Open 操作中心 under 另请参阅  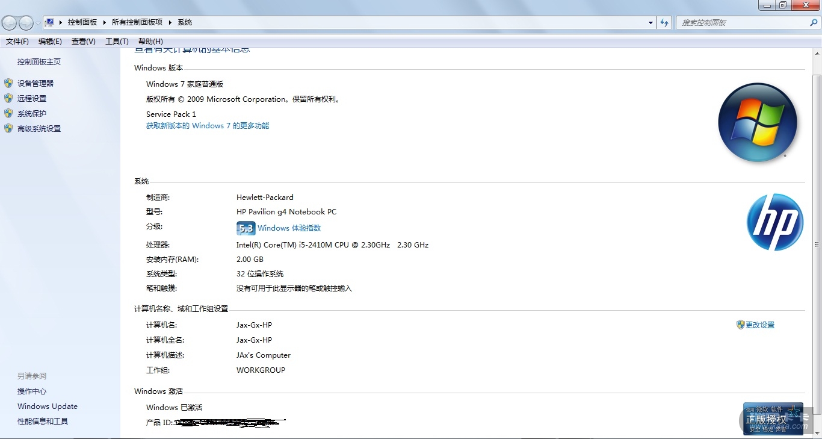tap(32, 391)
